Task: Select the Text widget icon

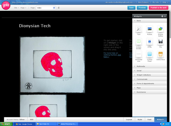Action: point(139,29)
